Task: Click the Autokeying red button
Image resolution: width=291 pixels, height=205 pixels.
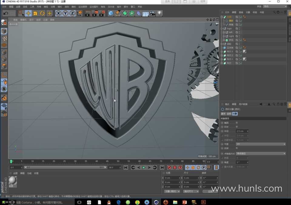Action: [175, 168]
